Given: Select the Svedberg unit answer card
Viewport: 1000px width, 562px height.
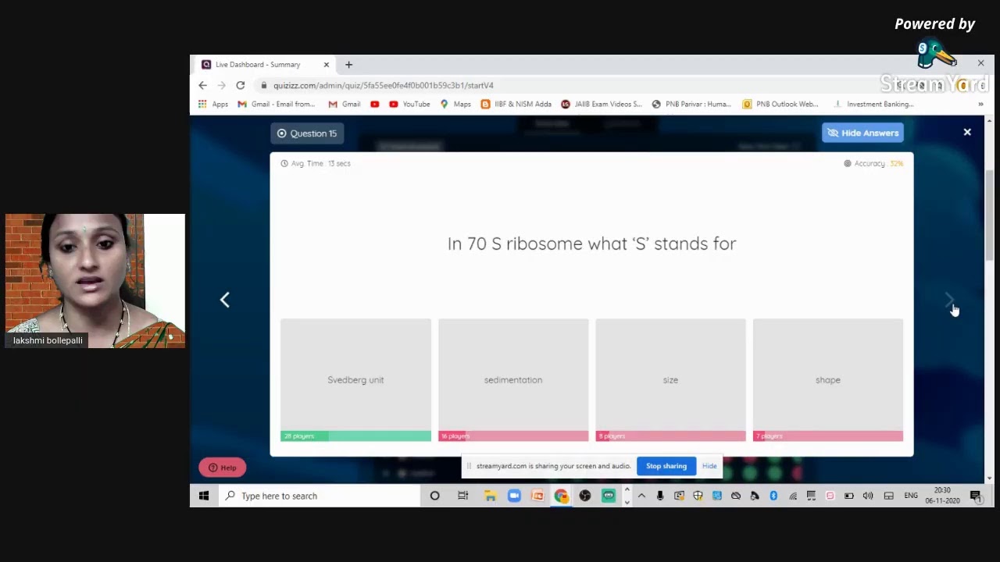Looking at the screenshot, I should [x=355, y=380].
